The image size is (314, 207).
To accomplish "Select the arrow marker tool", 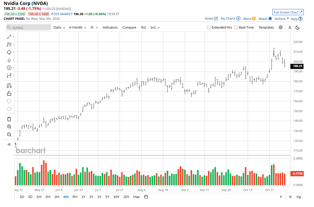I will 9,60.
